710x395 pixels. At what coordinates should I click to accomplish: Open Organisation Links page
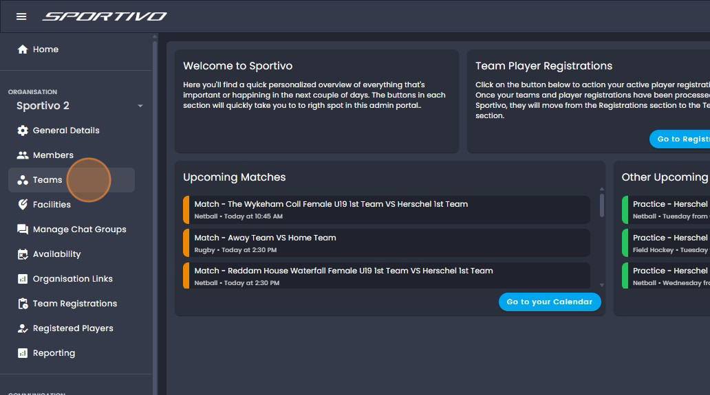[72, 279]
